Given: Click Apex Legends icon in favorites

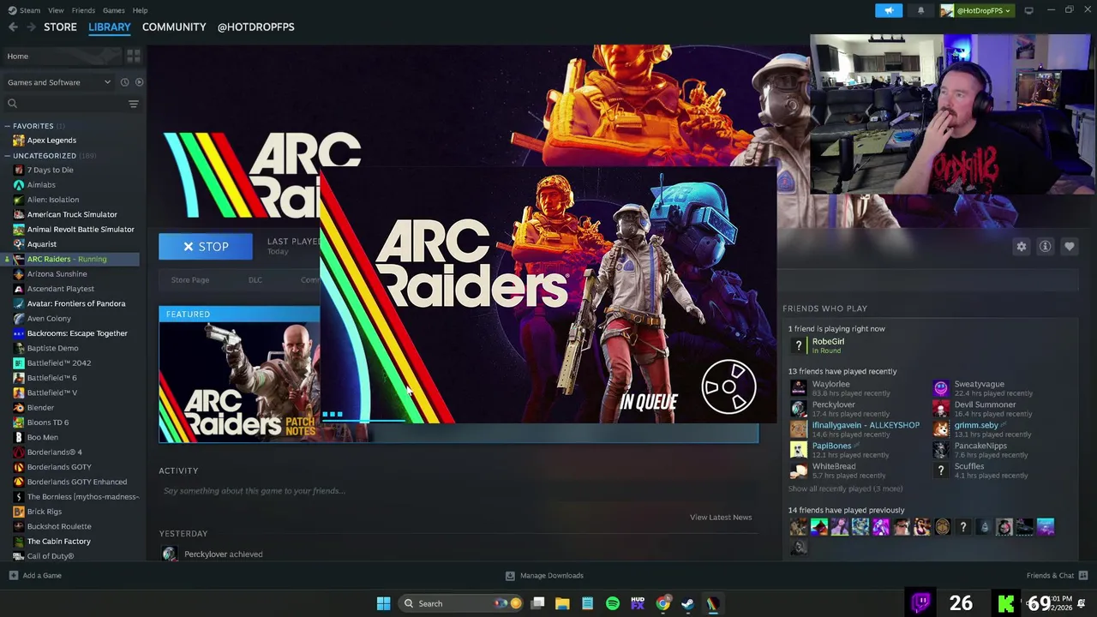Looking at the screenshot, I should (x=19, y=141).
